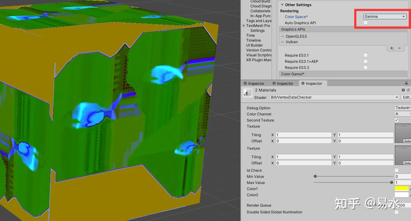Image resolution: width=411 pixels, height=221 pixels.
Task: Collapse the Other Settings section
Action: pos(282,5)
